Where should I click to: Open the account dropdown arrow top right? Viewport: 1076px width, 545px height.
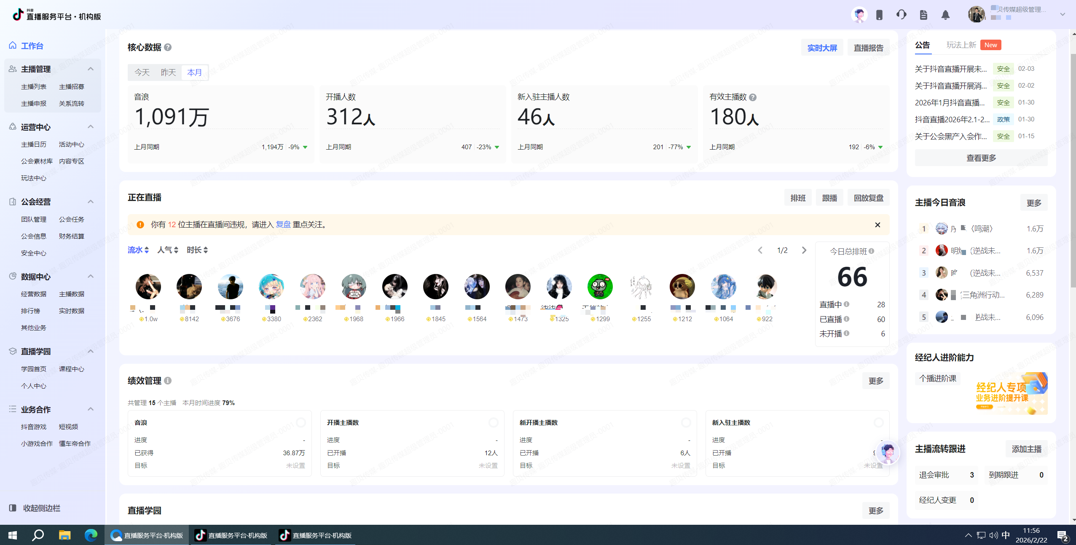pyautogui.click(x=1063, y=14)
